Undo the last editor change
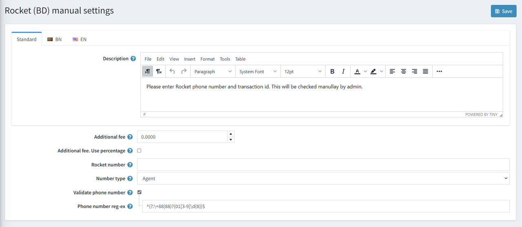This screenshot has width=522, height=227. coord(172,71)
